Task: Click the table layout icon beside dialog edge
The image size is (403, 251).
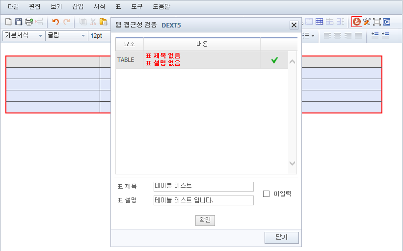Action: (309, 22)
